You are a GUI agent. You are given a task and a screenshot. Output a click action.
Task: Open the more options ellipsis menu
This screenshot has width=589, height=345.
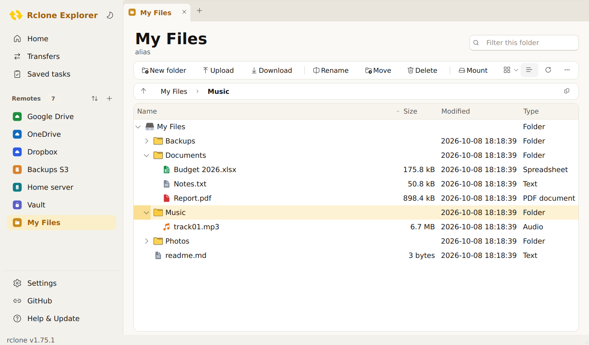click(x=567, y=70)
